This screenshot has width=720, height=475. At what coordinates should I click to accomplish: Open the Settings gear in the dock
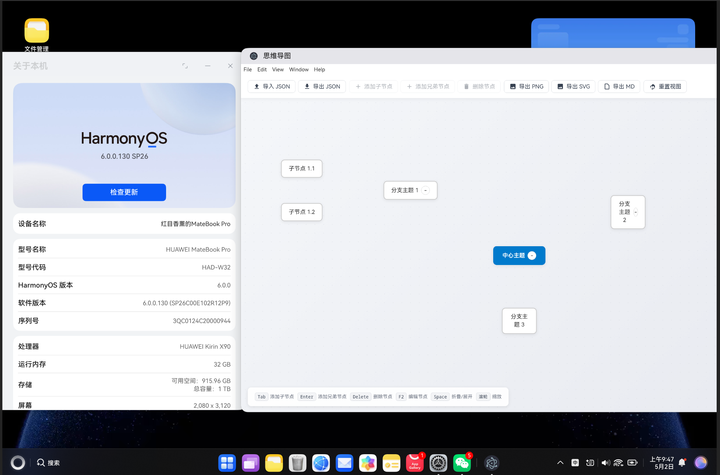[439, 463]
